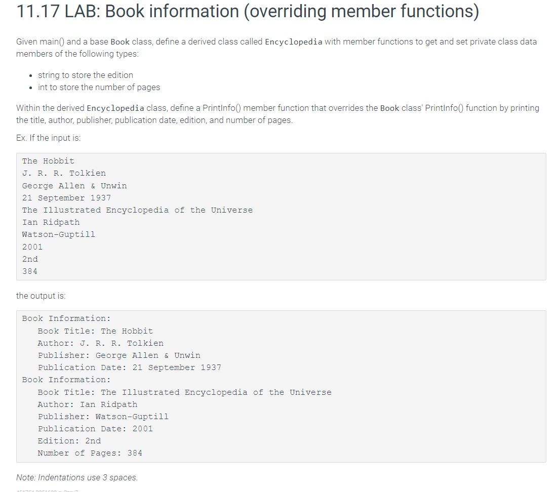Click '21 September 1937' in the input box
Image resolution: width=559 pixels, height=492 pixels.
(x=66, y=197)
